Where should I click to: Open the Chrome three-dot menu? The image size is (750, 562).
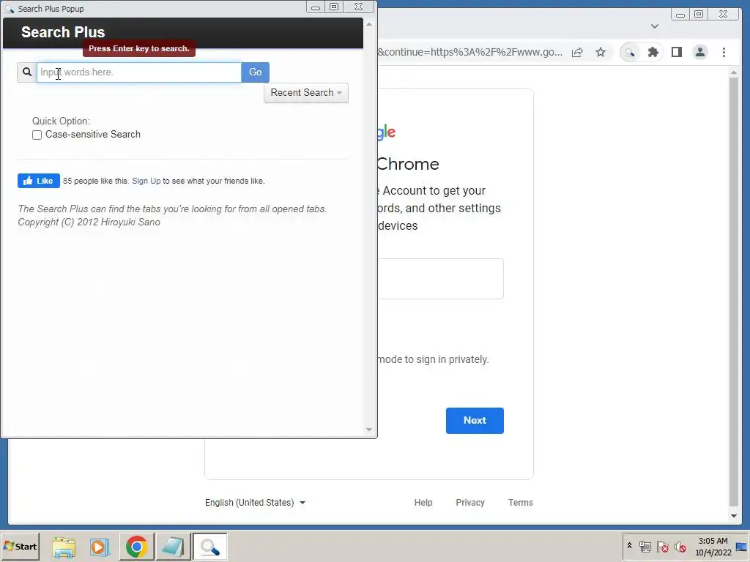[x=724, y=52]
